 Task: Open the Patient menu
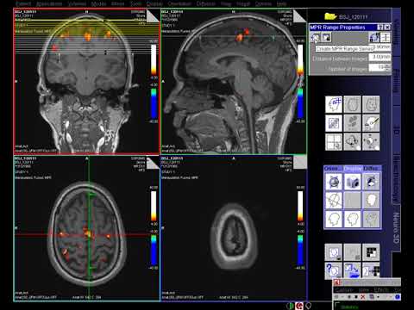(23, 3)
